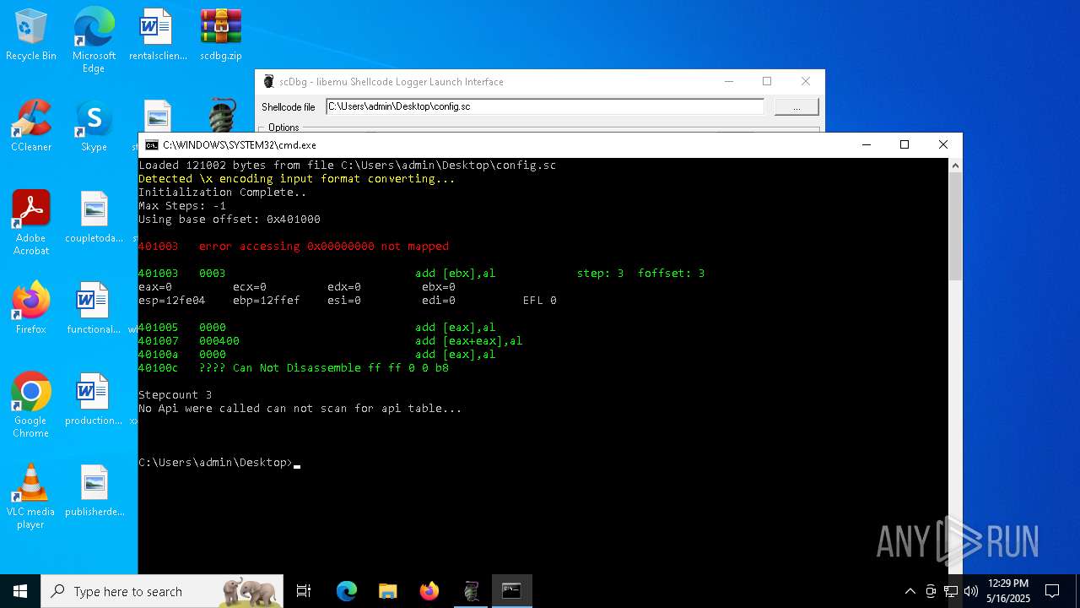Click the red 'error accessing 0x00000000' line

pos(294,247)
